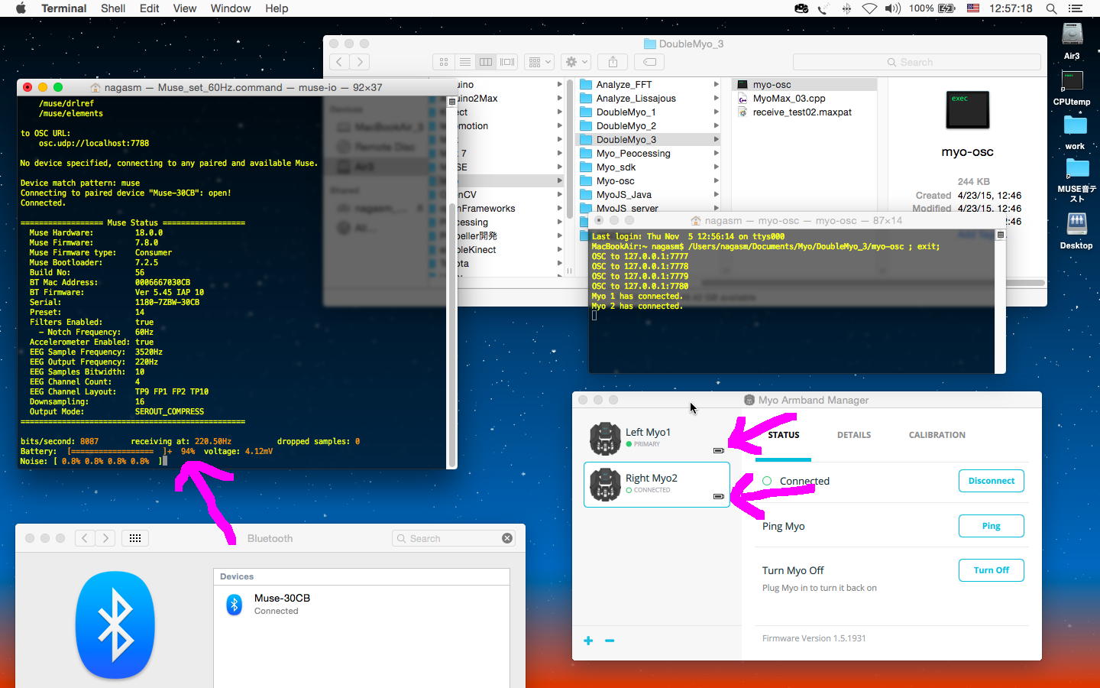Open the volume control in menu bar
The image size is (1100, 688).
coord(892,8)
